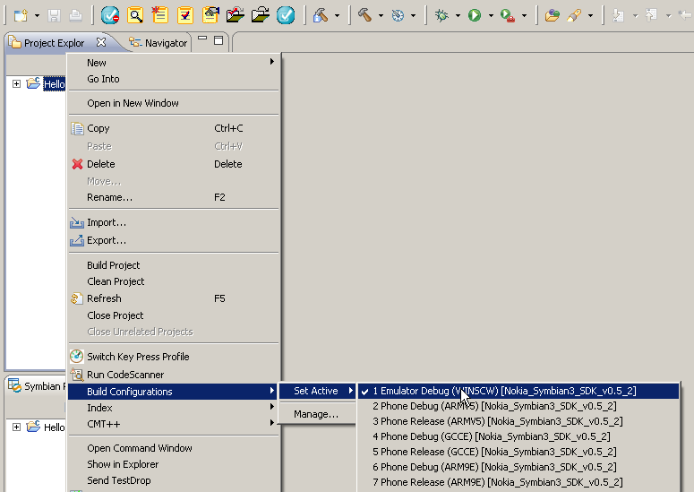Click the Refresh icon in context menu
This screenshot has width=694, height=492.
(77, 298)
